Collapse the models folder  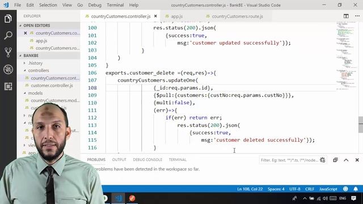pos(35,93)
